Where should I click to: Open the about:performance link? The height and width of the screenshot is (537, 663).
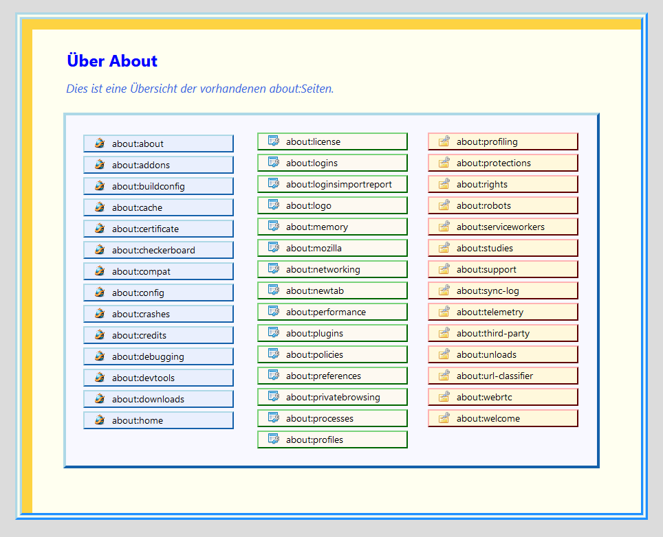pos(326,312)
